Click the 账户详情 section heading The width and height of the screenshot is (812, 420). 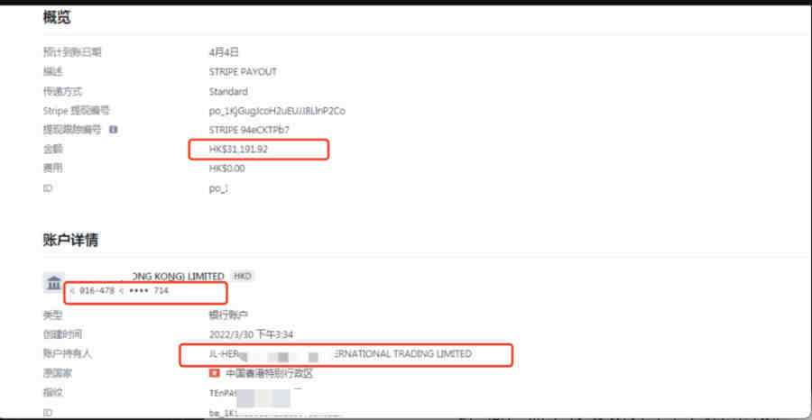[71, 240]
